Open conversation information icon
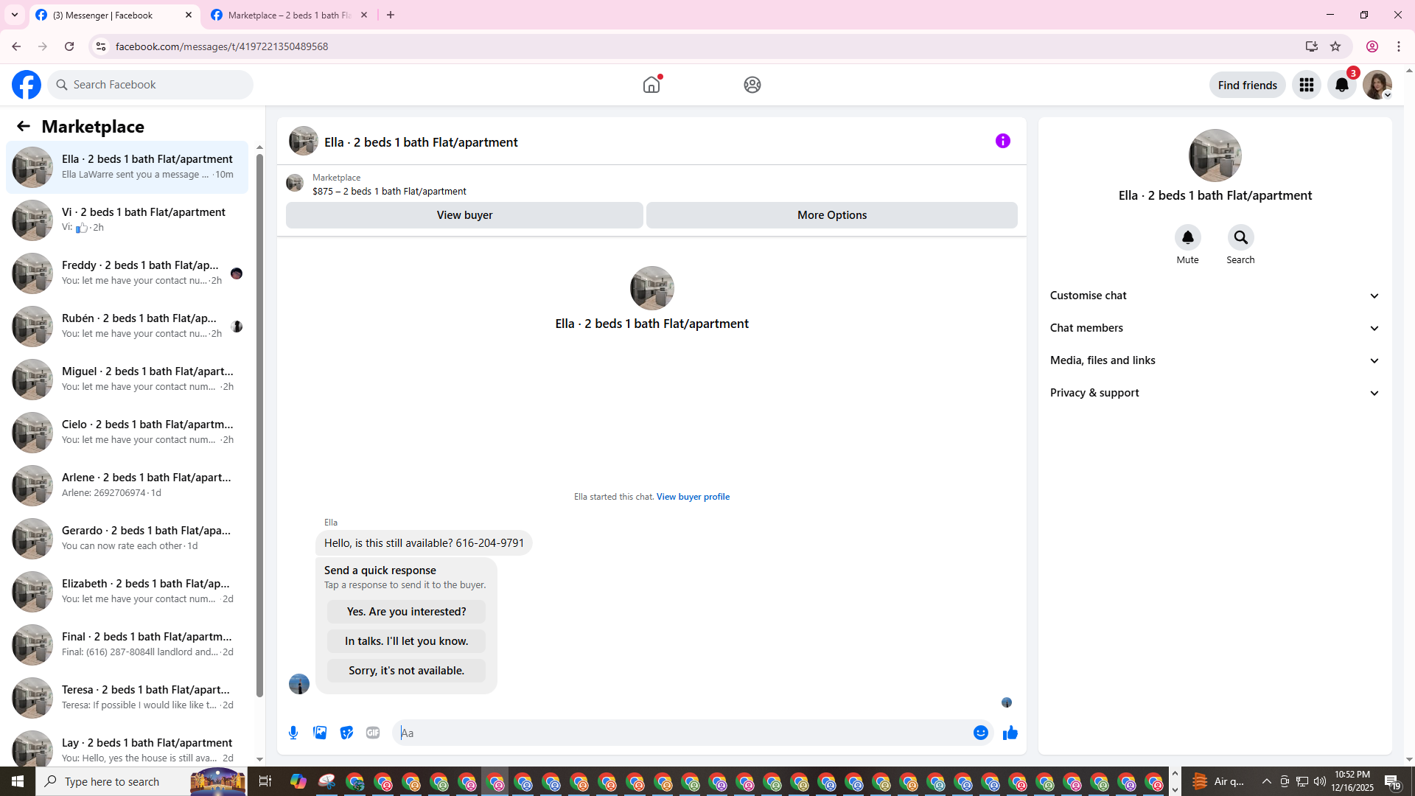Viewport: 1415px width, 796px height. click(1003, 141)
